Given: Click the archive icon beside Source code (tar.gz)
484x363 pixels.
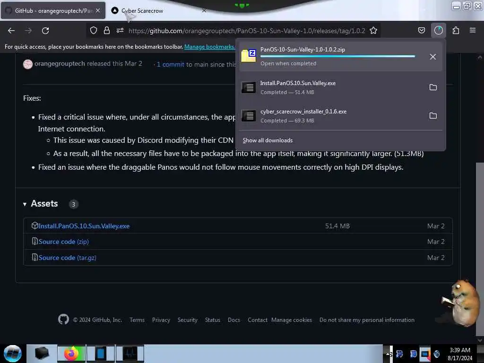Looking at the screenshot, I should click(35, 258).
